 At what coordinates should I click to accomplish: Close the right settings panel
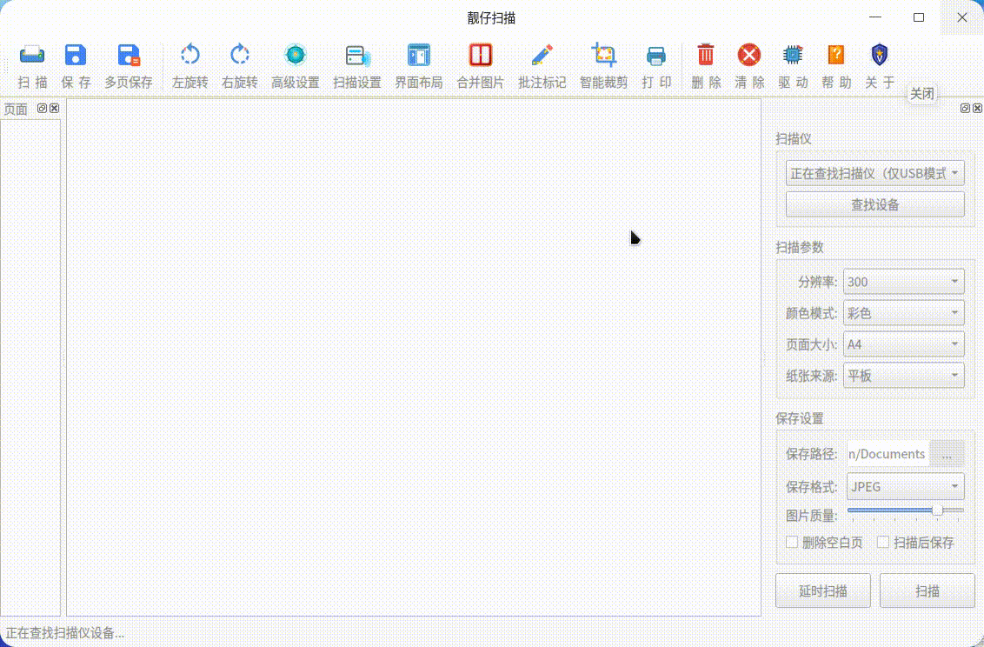tap(977, 108)
